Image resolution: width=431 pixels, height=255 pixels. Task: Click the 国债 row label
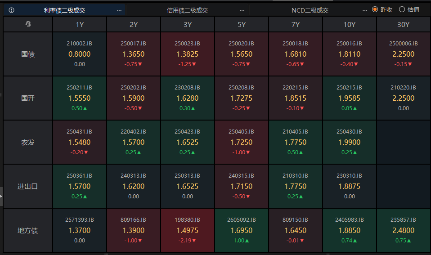[28, 54]
